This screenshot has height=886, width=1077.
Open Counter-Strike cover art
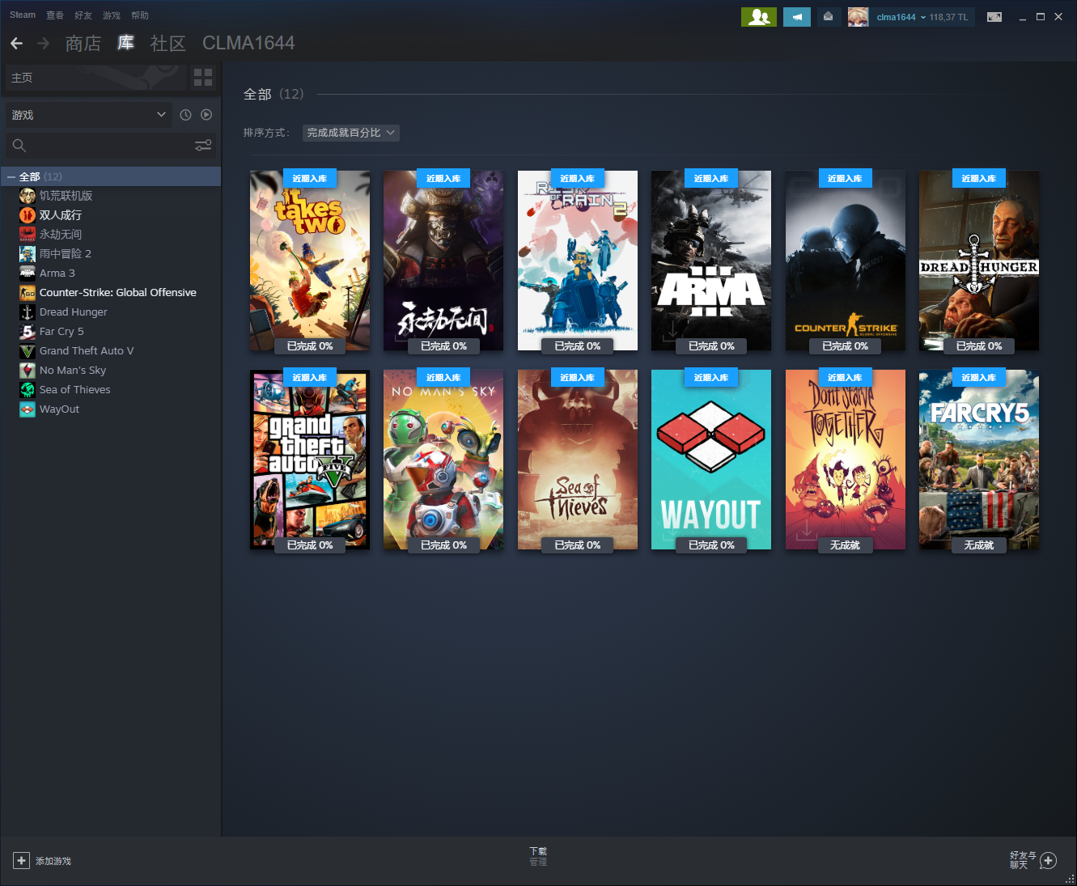click(846, 261)
